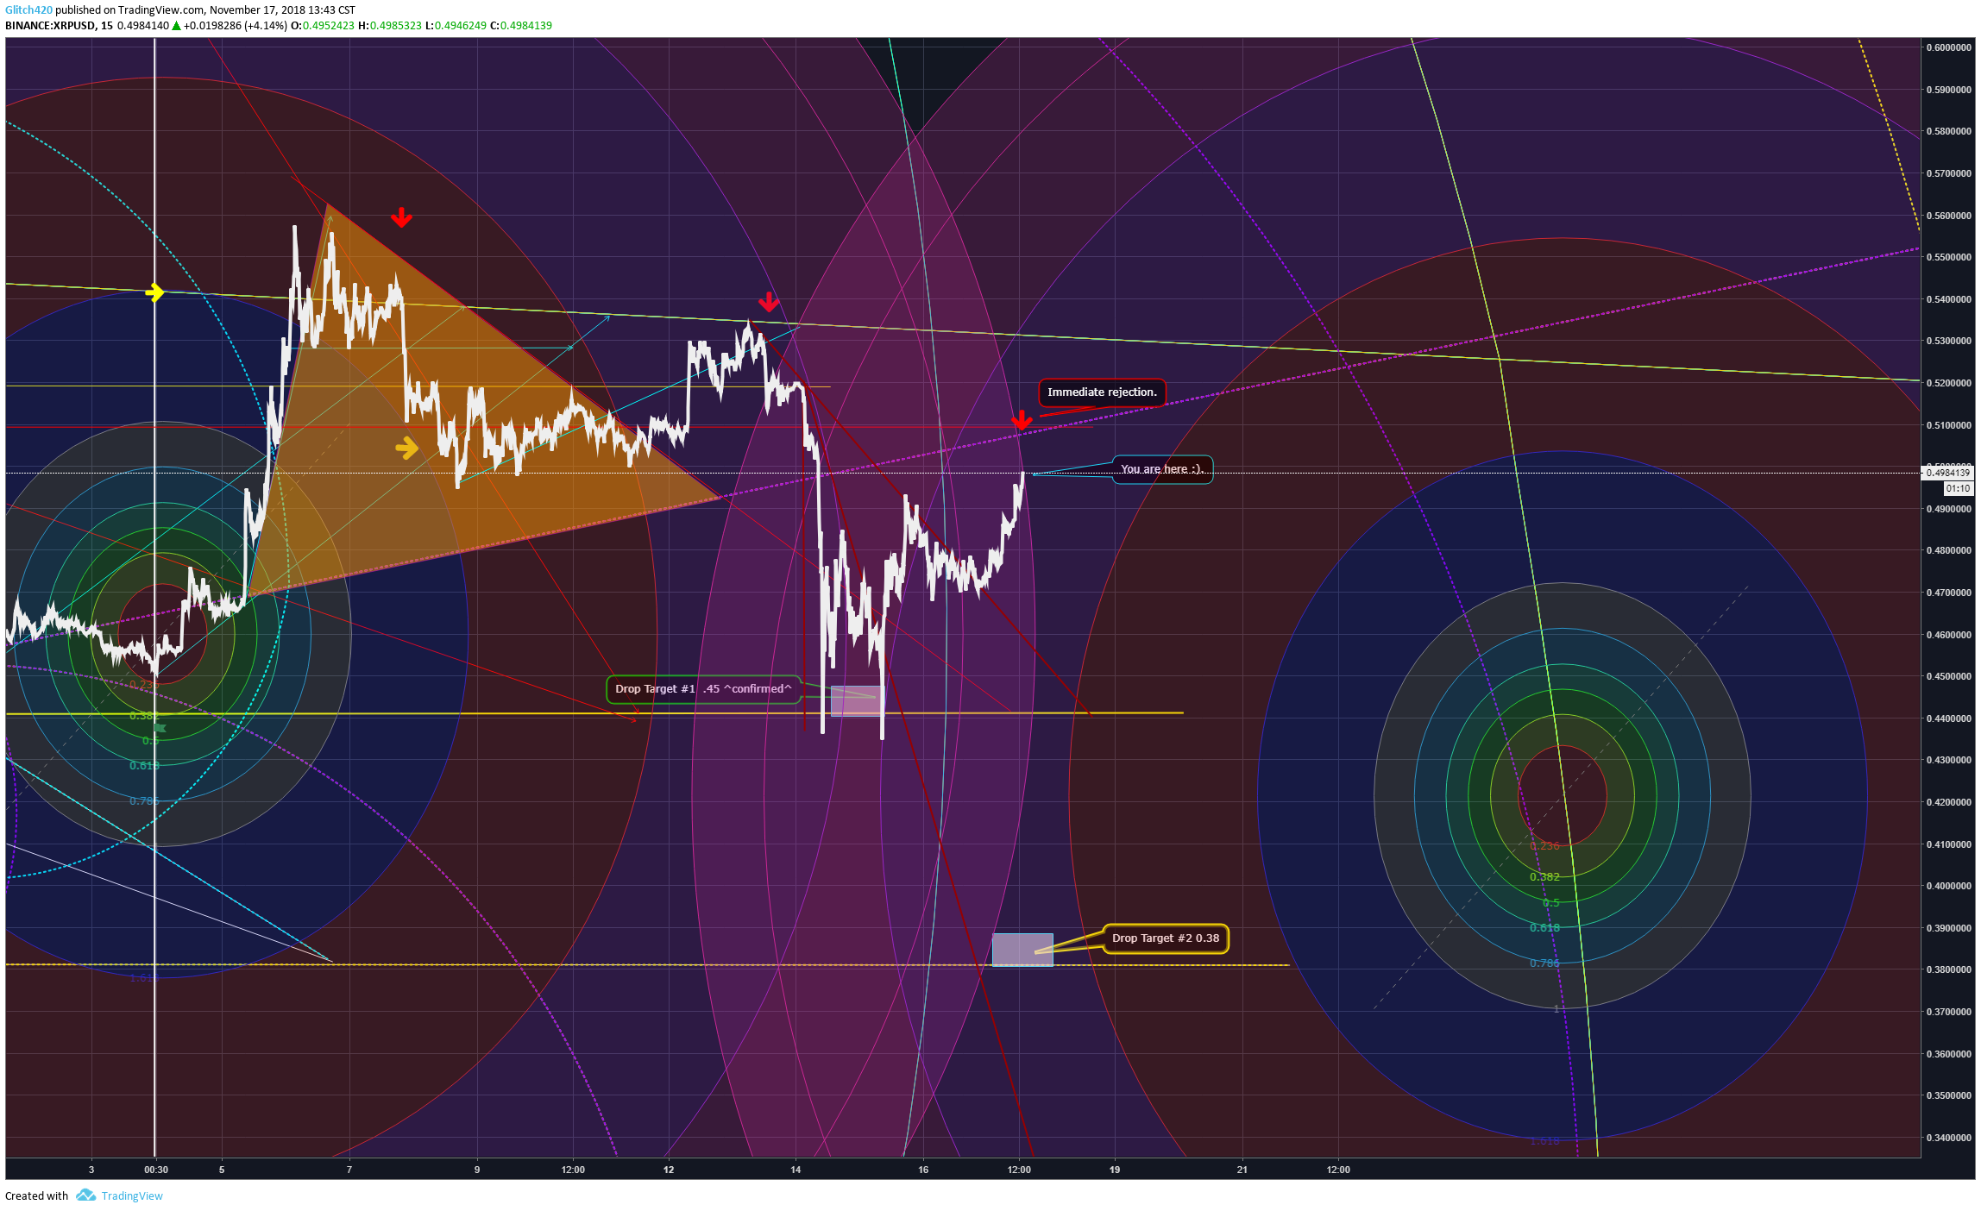The image size is (1981, 1211).
Task: Click the BINANCE:XRPUSD symbol text
Action: (x=50, y=26)
